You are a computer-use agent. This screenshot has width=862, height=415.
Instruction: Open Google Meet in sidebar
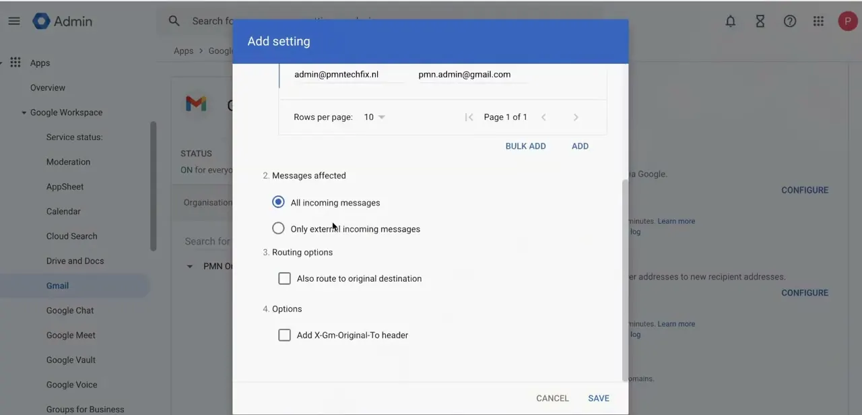tap(71, 335)
